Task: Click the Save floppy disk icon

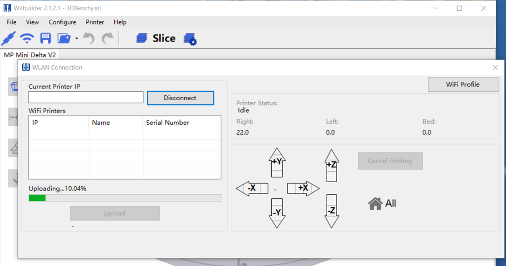Action: coord(45,38)
